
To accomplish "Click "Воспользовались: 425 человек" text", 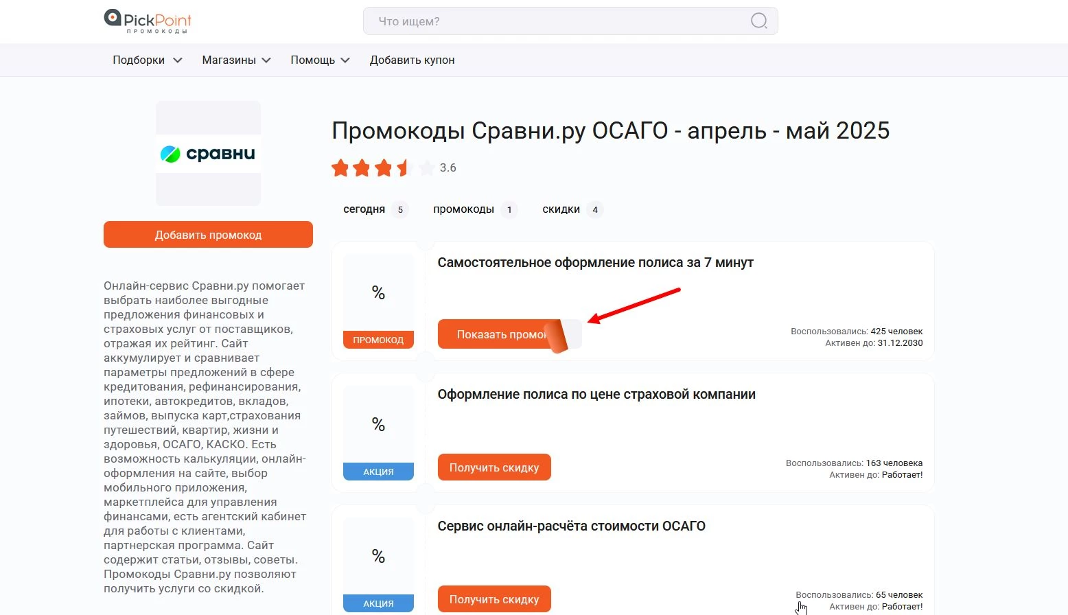I will click(x=857, y=331).
